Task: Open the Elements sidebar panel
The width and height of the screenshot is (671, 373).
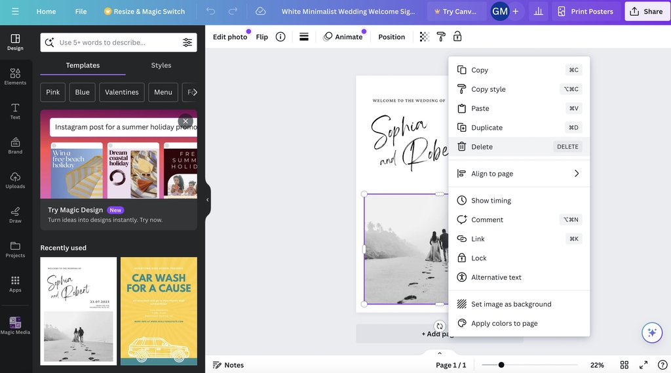Action: point(15,77)
